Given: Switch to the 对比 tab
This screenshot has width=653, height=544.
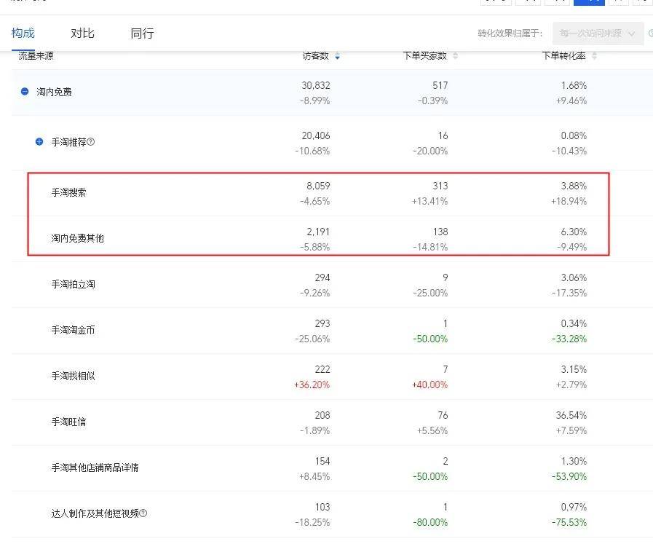Looking at the screenshot, I should [82, 33].
